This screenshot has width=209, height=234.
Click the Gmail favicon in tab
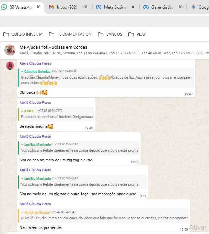click(x=51, y=7)
